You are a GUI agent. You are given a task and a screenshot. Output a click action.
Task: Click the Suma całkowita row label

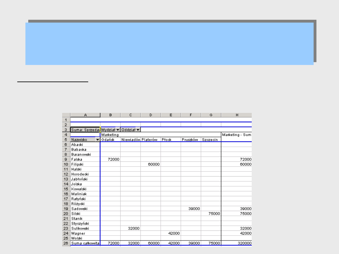(x=85, y=243)
